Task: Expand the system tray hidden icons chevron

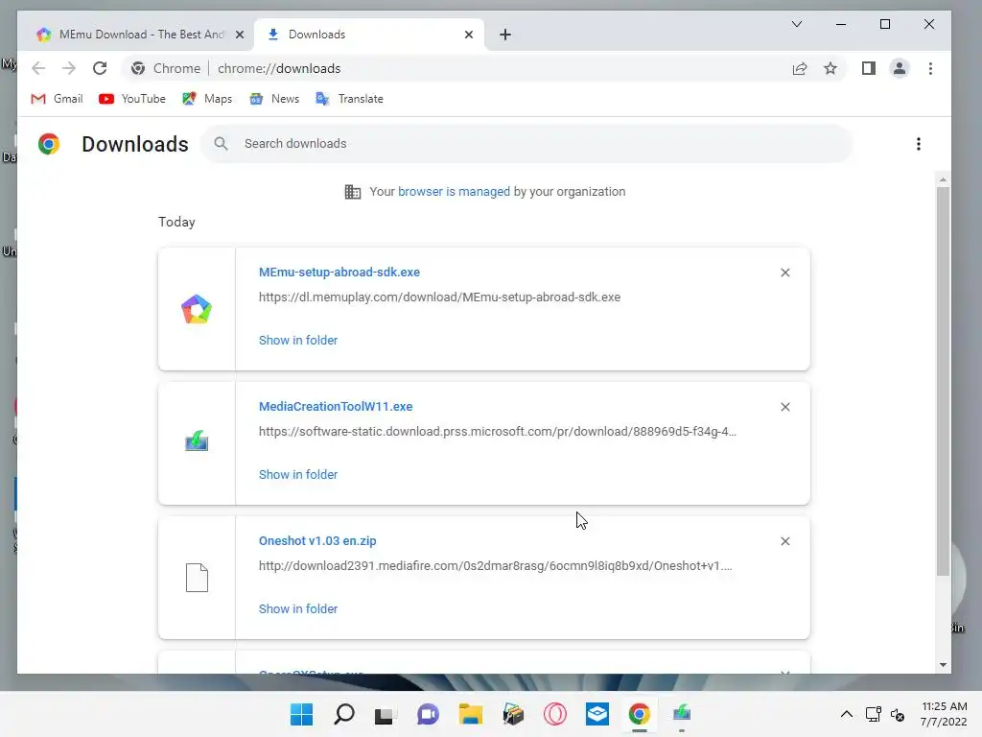Action: [846, 714]
